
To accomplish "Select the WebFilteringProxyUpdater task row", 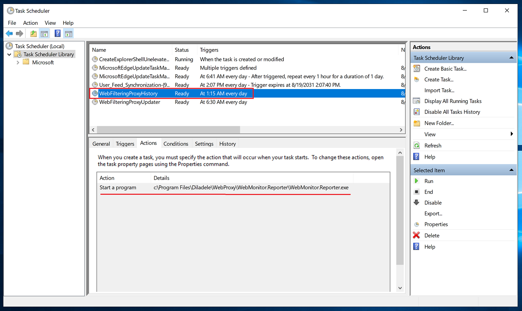I will click(247, 102).
